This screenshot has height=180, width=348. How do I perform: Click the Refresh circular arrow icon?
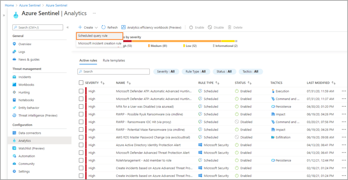(x=103, y=27)
